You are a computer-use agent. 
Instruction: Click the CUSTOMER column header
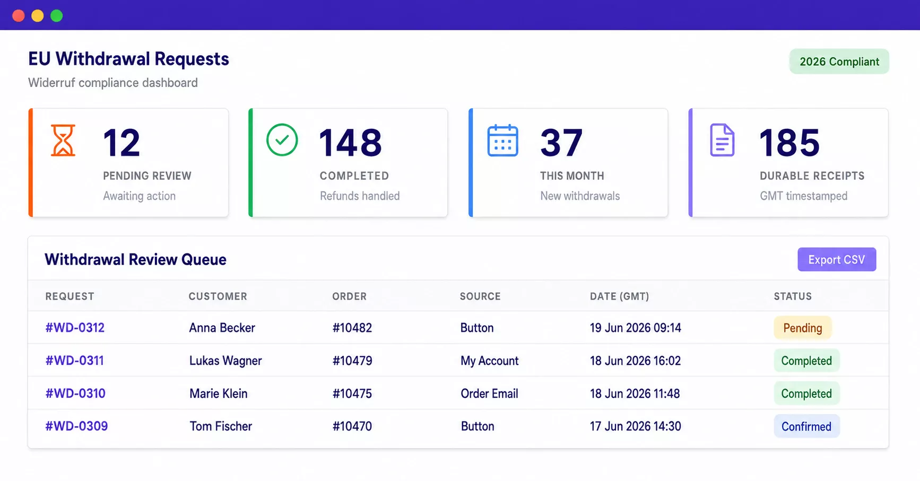[218, 296]
